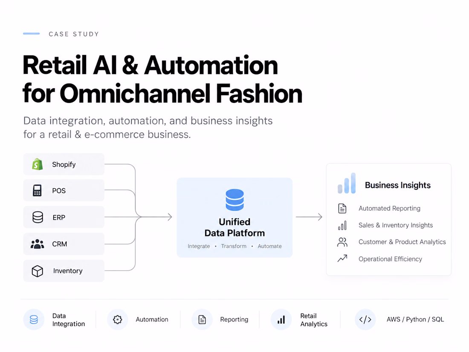
Task: Click the Inventory box cube icon
Action: click(x=38, y=271)
